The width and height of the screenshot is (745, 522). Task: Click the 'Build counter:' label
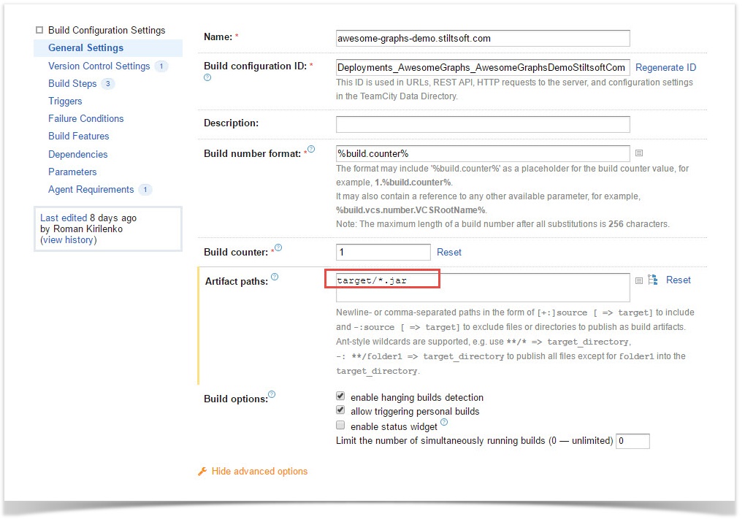click(236, 252)
